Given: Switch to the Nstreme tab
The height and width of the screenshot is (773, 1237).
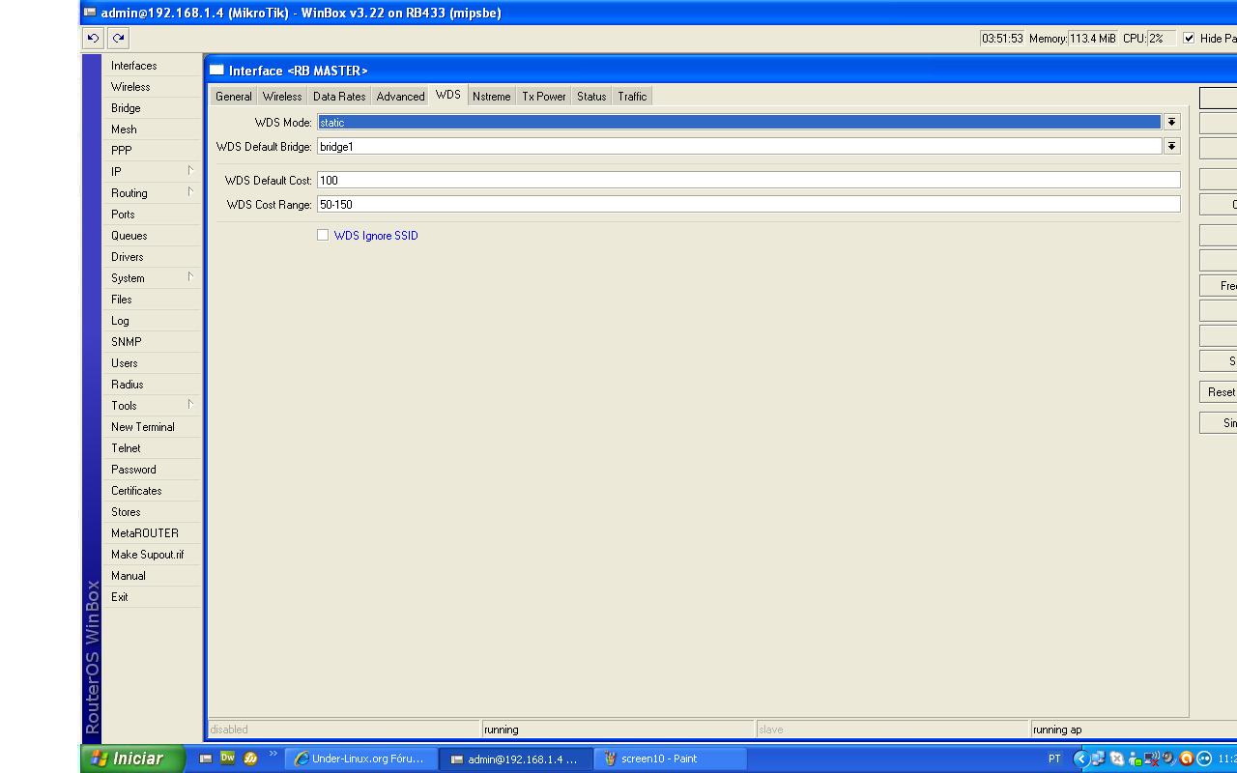Looking at the screenshot, I should (x=492, y=97).
